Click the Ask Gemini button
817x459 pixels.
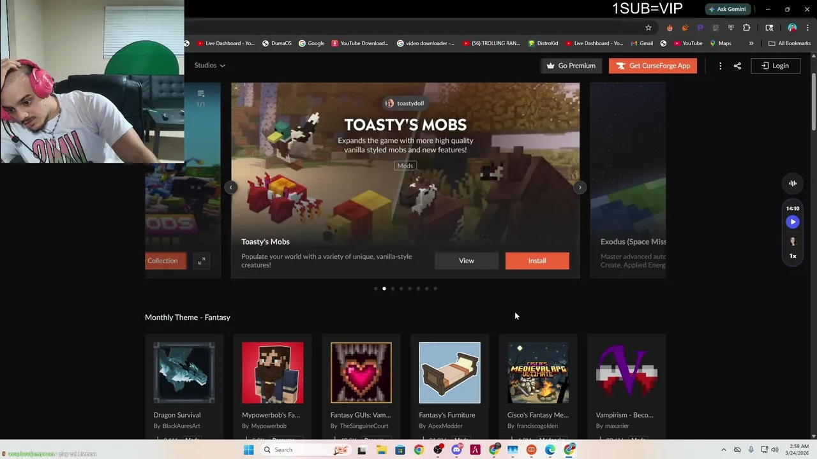point(726,9)
